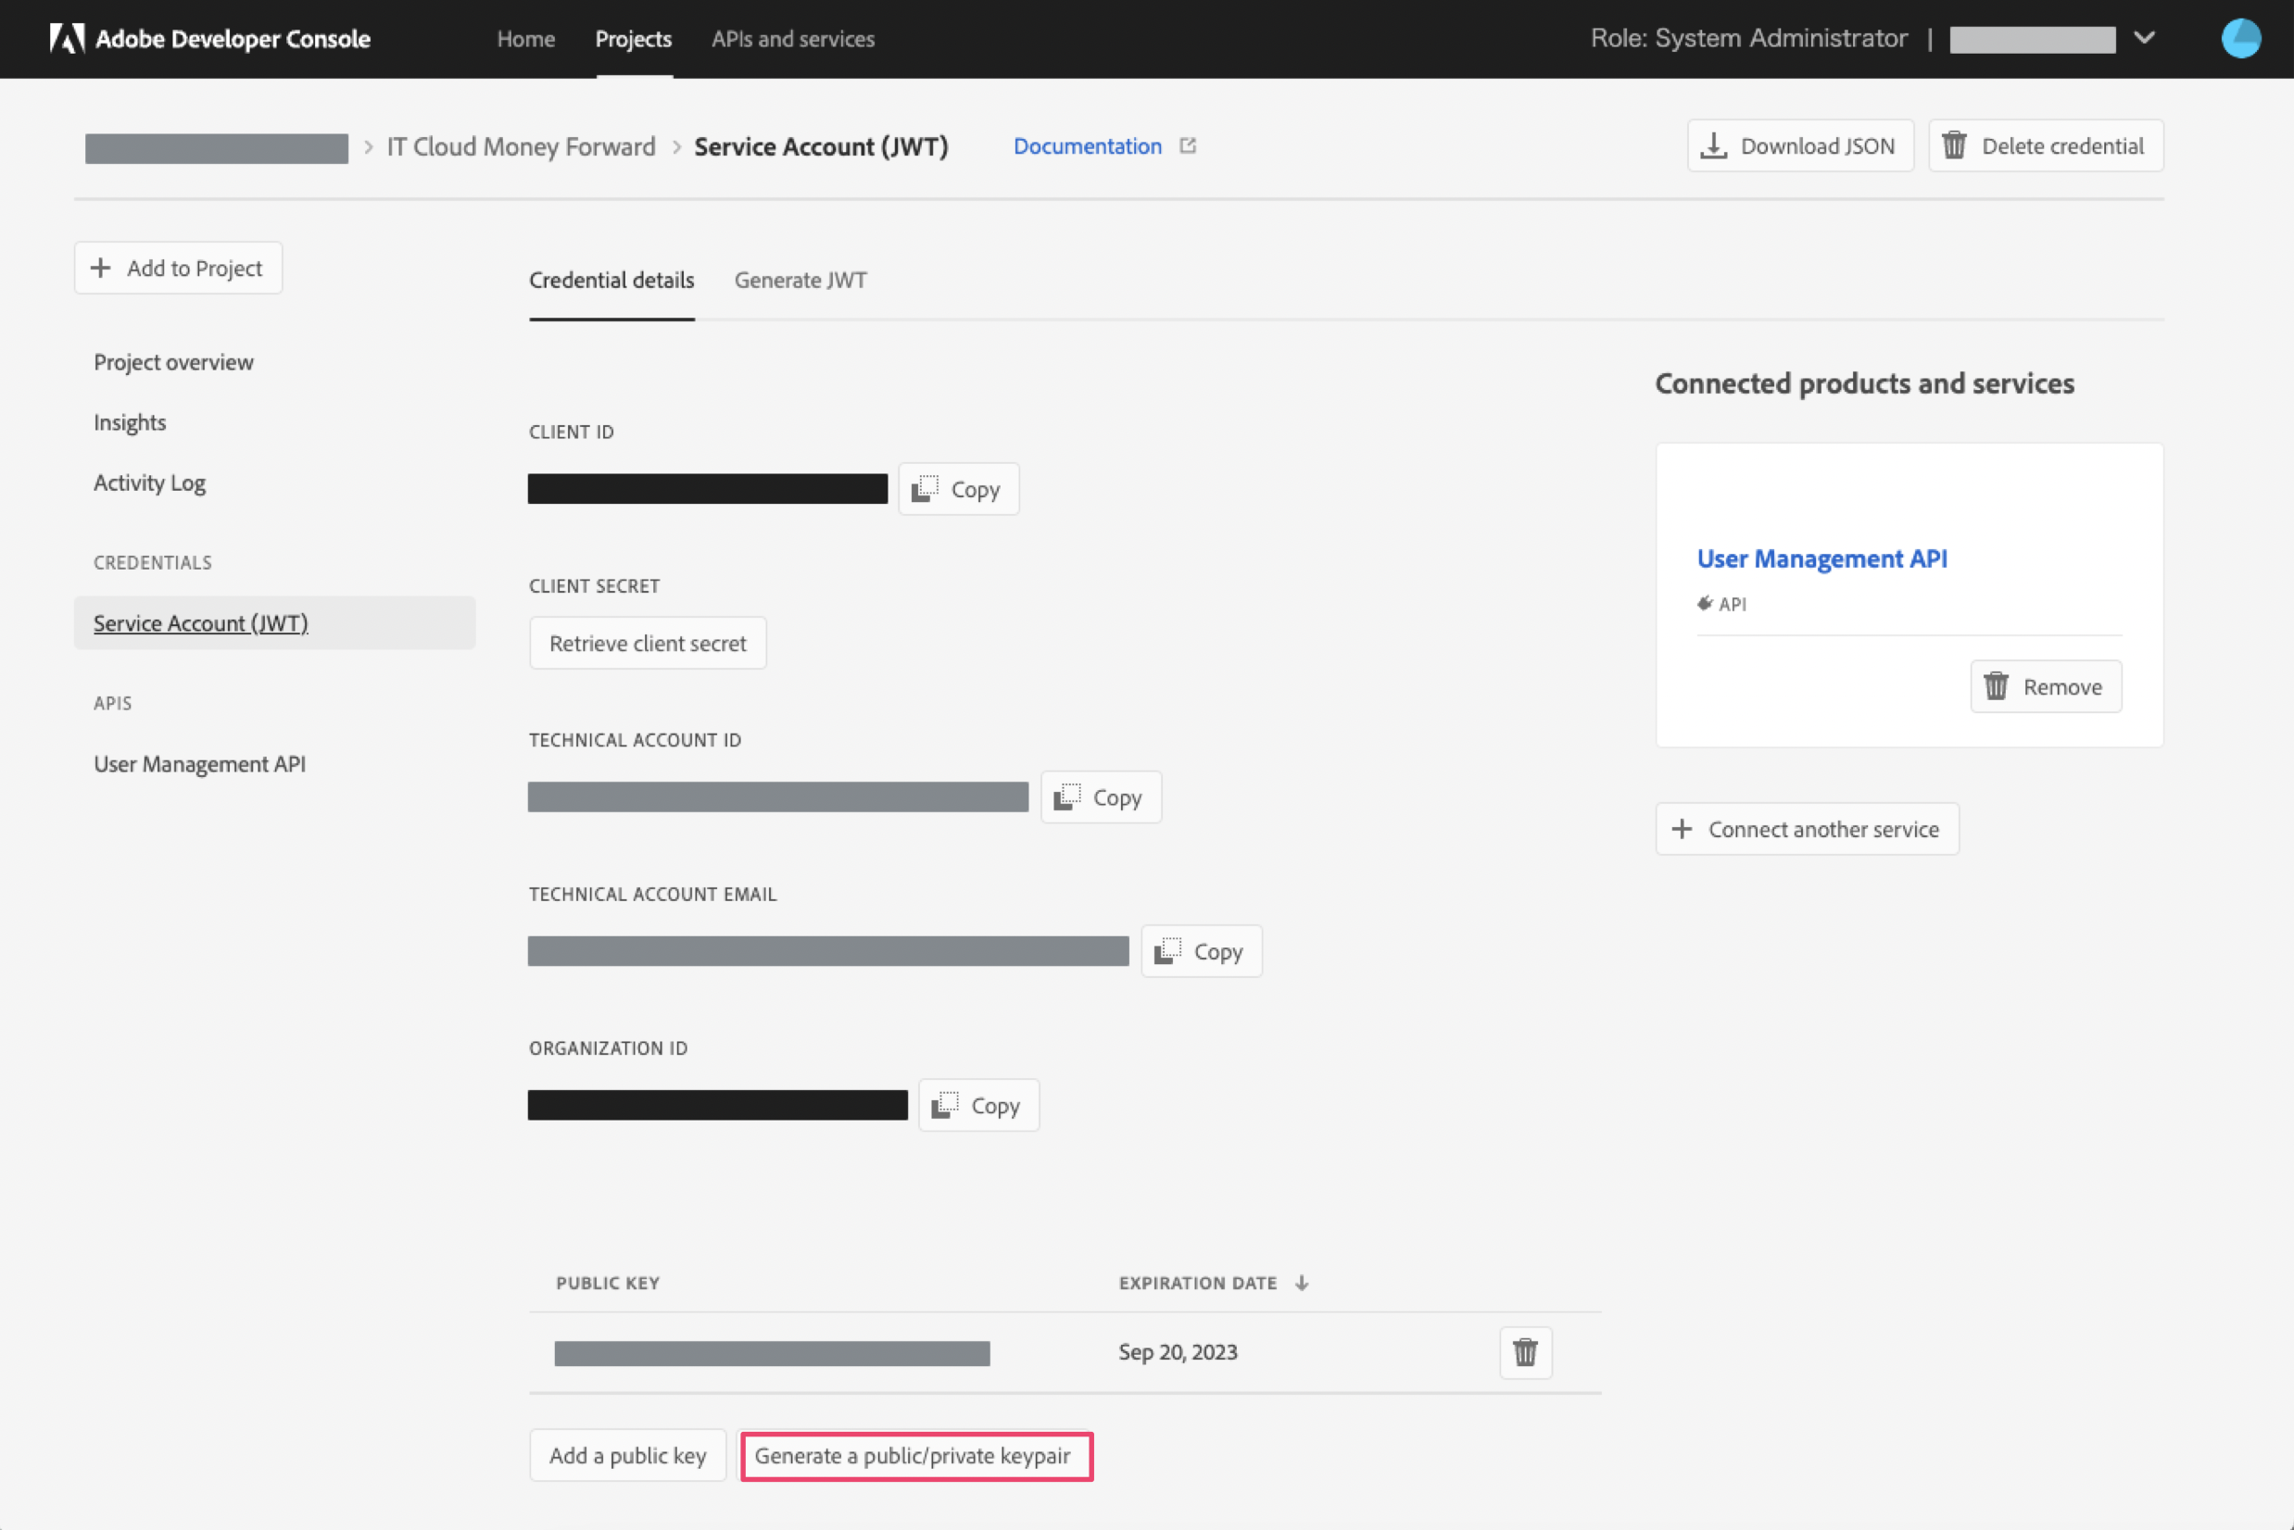Open Insights in sidebar

130,422
